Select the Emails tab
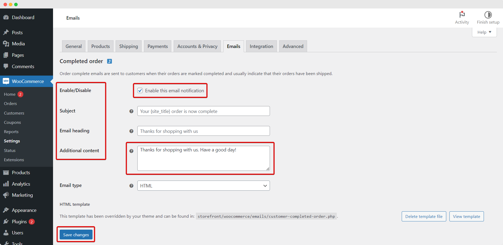Image resolution: width=503 pixels, height=245 pixels. tap(234, 46)
